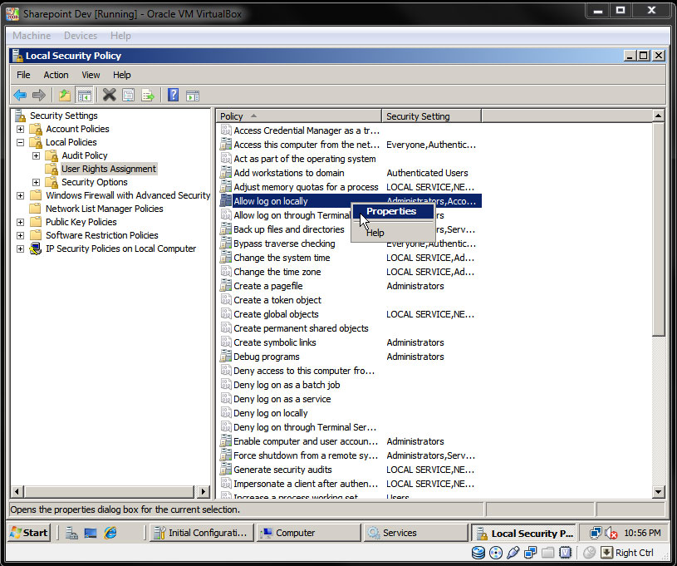
Task: Toggle the Show/Hide Console Tree icon
Action: point(84,95)
